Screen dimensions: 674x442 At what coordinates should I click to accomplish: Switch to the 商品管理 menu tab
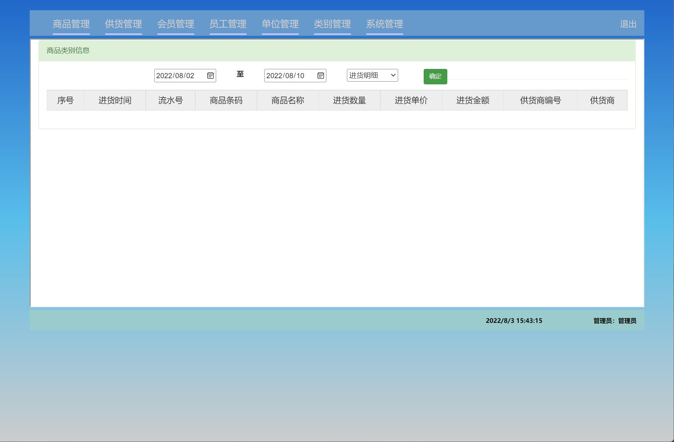coord(71,24)
